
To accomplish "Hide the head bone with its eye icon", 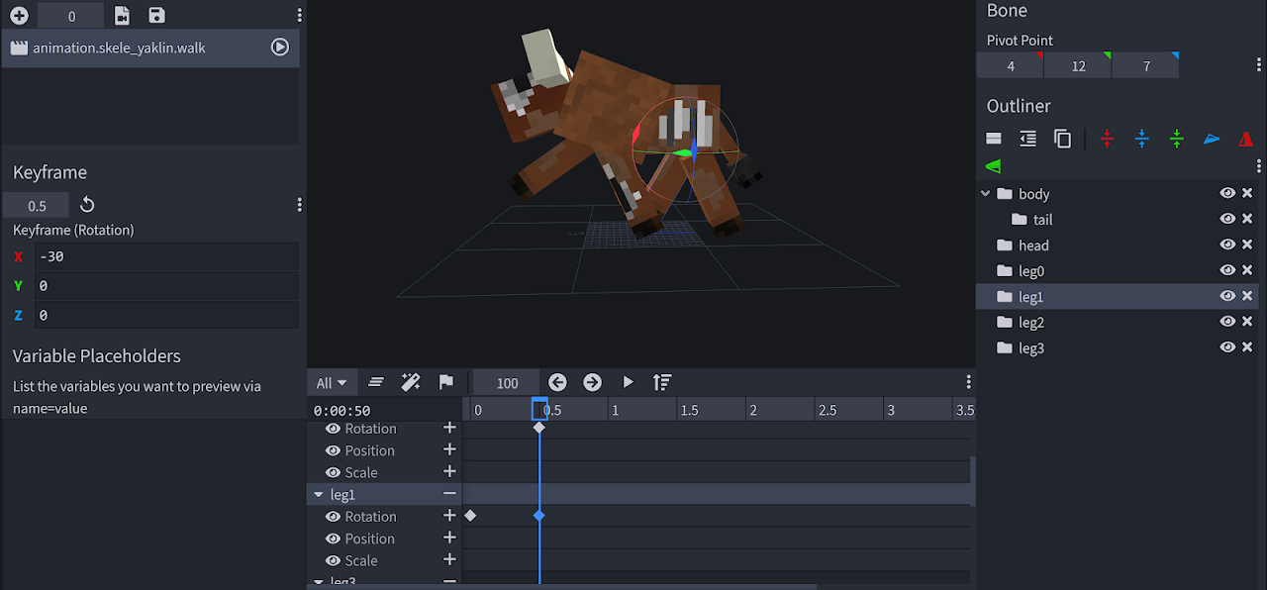I will [x=1227, y=245].
